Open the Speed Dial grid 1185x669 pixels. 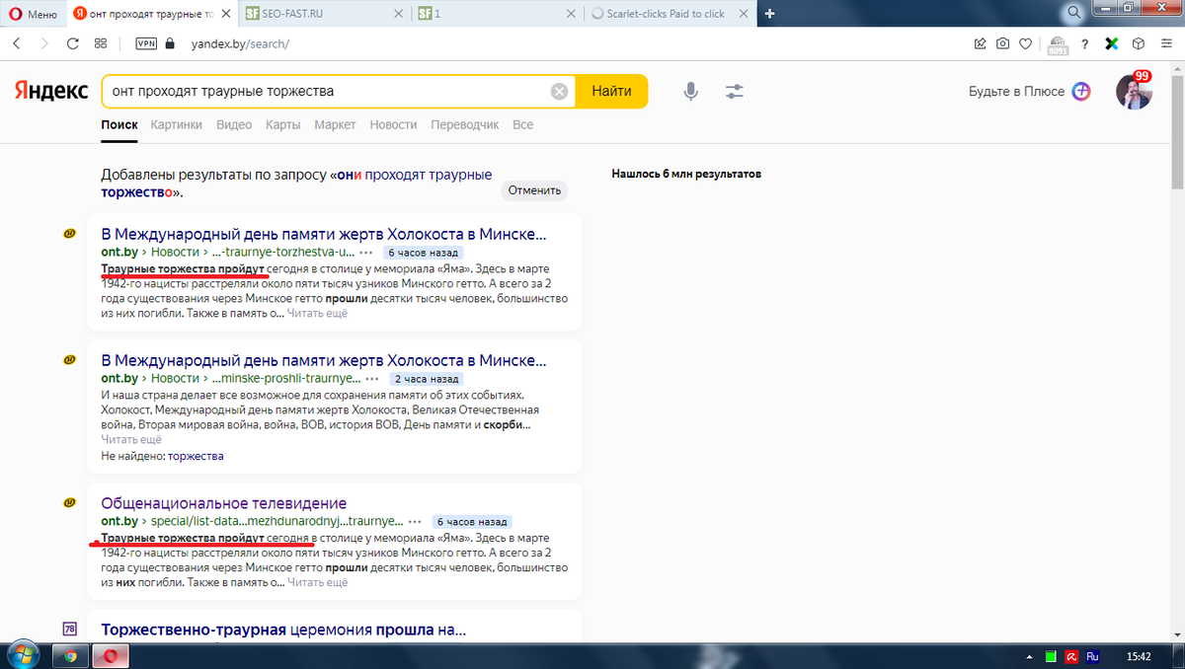pos(100,43)
